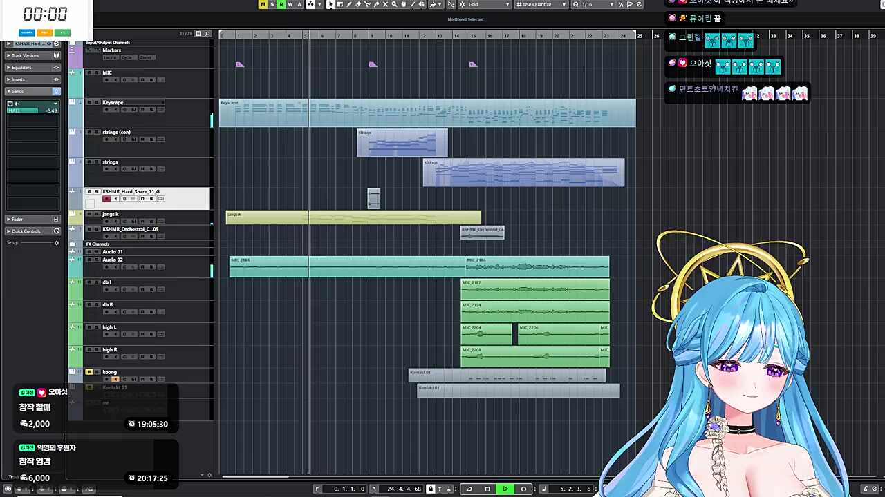Click the time format note icon in transport

click(x=543, y=489)
